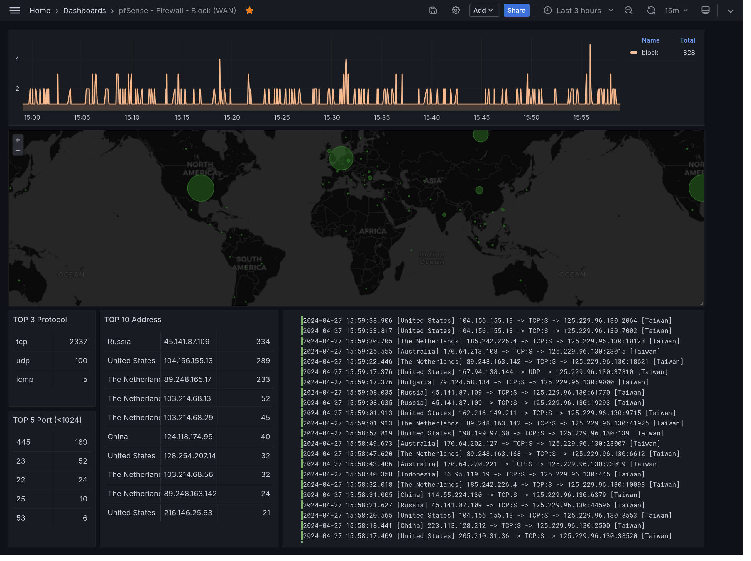This screenshot has width=751, height=561.
Task: Open the Add dropdown
Action: click(x=484, y=11)
